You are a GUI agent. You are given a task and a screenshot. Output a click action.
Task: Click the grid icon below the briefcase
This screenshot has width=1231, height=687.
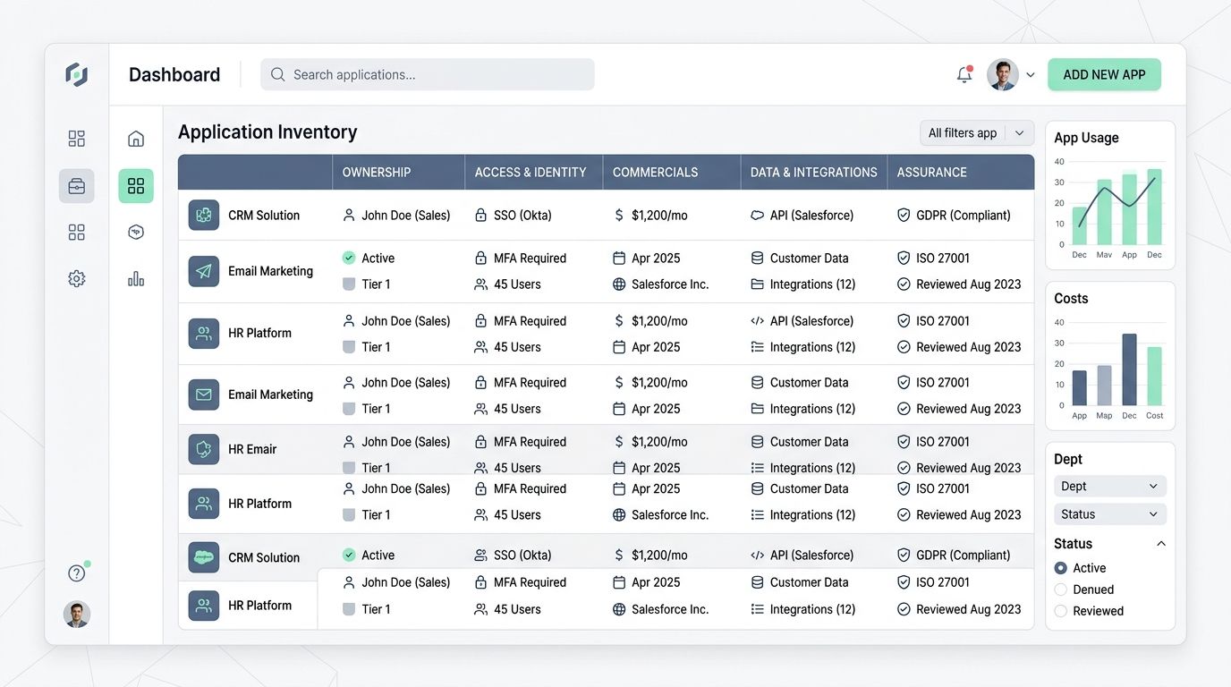pyautogui.click(x=77, y=233)
